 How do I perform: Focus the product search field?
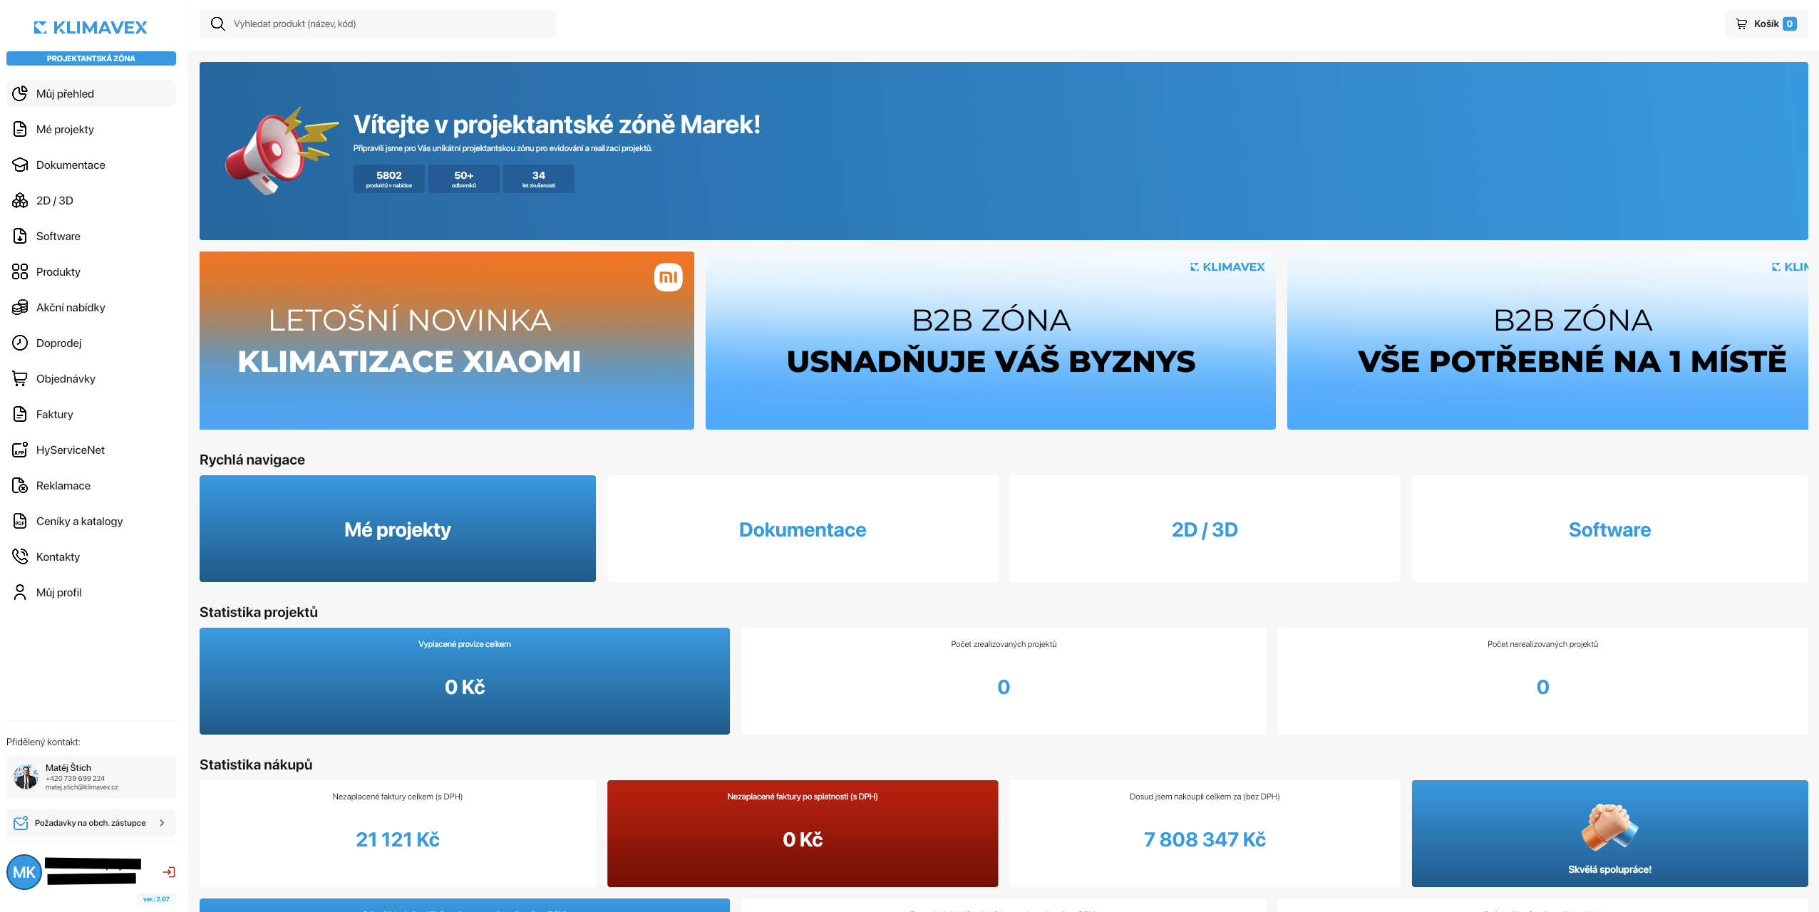pyautogui.click(x=378, y=24)
